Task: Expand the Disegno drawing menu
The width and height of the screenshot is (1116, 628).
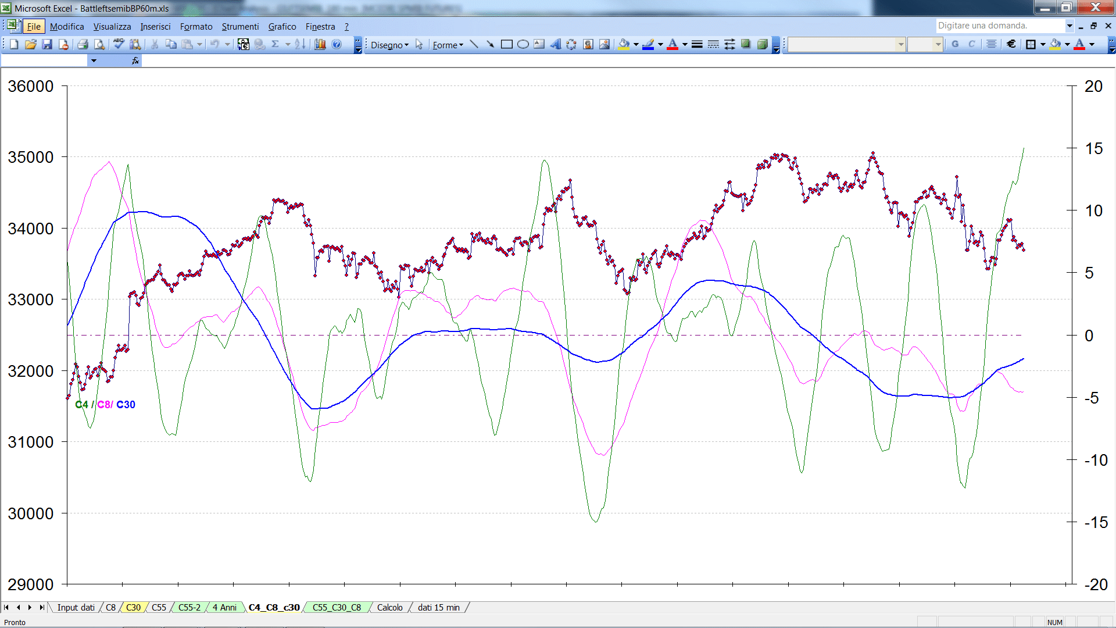Action: [389, 45]
